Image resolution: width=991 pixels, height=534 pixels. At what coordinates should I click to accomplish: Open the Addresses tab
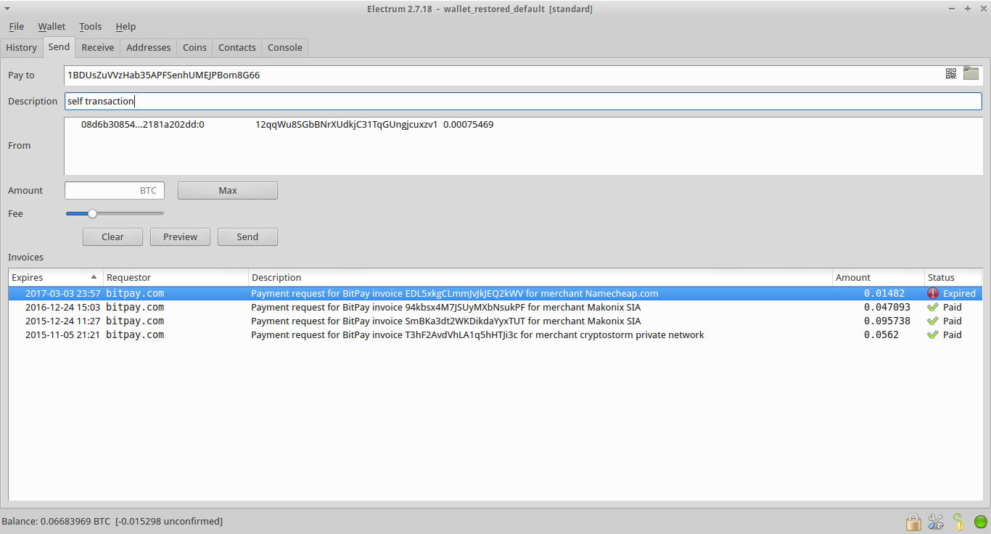coord(149,48)
